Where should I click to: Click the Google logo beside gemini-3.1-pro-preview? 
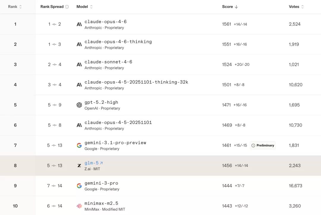click(x=79, y=145)
